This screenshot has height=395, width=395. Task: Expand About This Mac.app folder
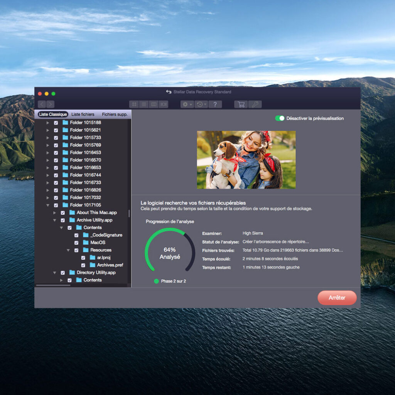pyautogui.click(x=54, y=213)
